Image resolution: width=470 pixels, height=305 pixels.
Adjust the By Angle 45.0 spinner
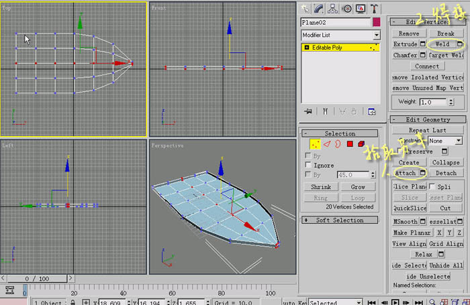point(373,175)
